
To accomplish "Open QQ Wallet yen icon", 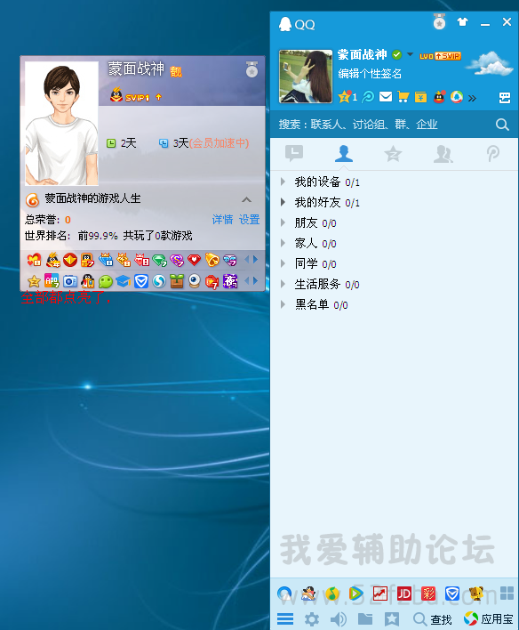I will (420, 97).
